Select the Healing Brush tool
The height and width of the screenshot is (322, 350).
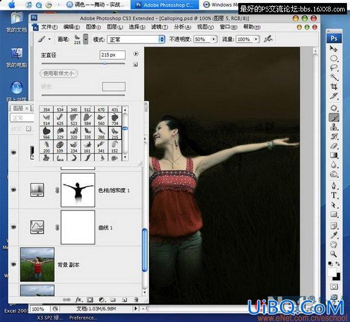point(334,108)
